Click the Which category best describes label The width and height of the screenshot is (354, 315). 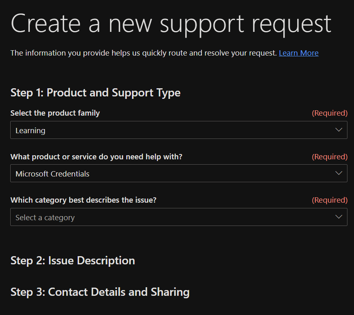[x=83, y=200]
